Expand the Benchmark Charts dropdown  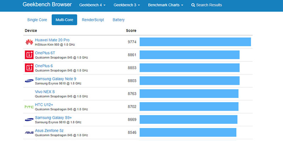[166, 5]
